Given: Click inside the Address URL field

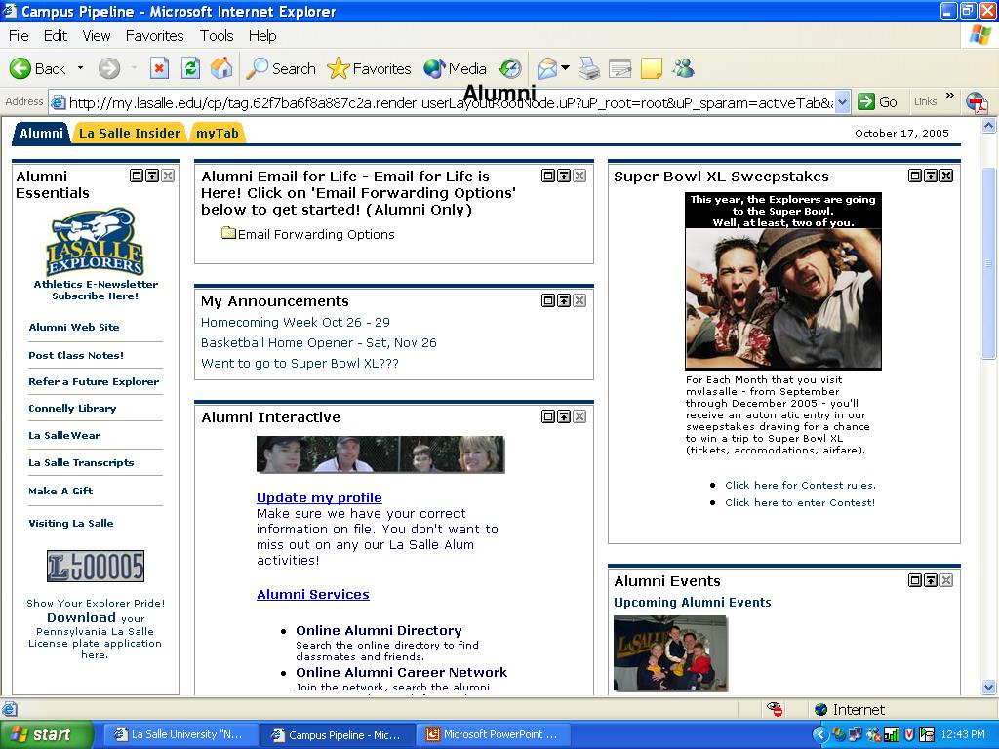Looking at the screenshot, I should pos(451,101).
